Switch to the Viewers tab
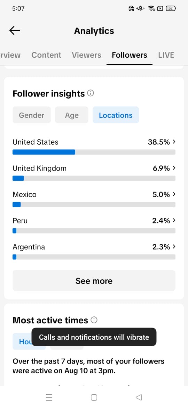This screenshot has height=409, width=188. (x=86, y=55)
